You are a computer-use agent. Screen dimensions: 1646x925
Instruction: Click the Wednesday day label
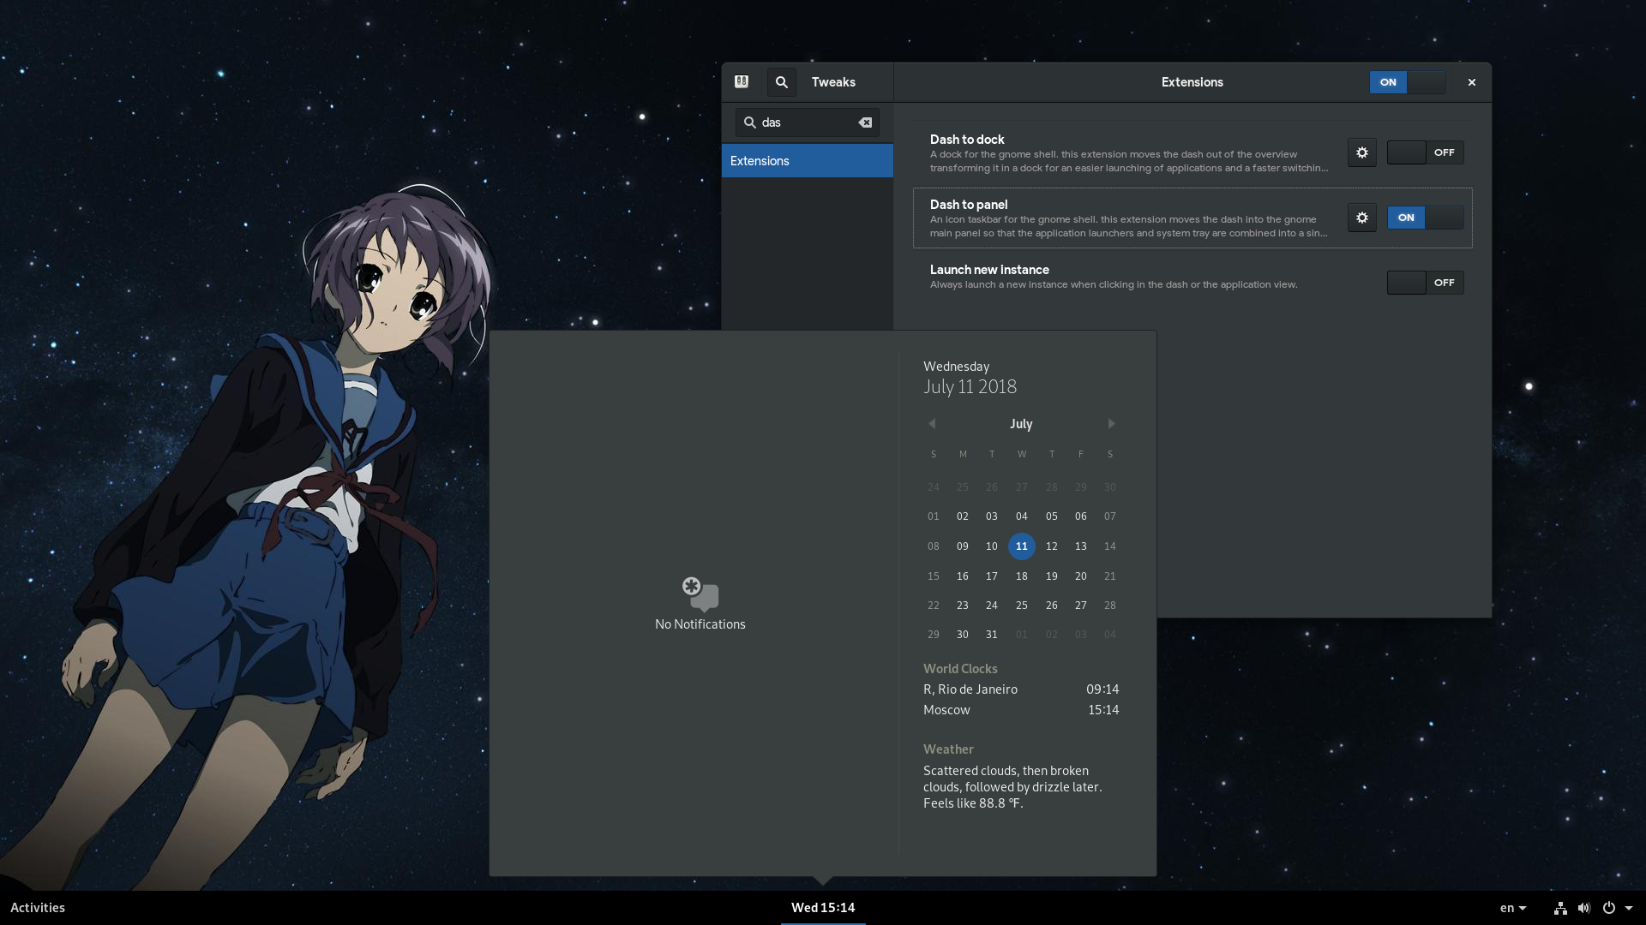pos(956,367)
